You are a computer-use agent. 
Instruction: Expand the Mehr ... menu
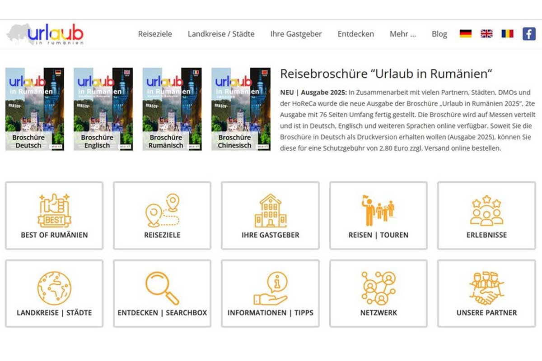pyautogui.click(x=402, y=34)
